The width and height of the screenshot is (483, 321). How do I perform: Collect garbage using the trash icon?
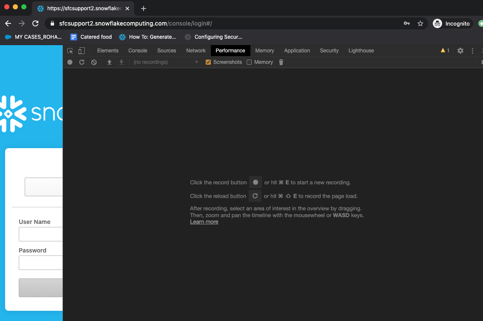coord(281,62)
